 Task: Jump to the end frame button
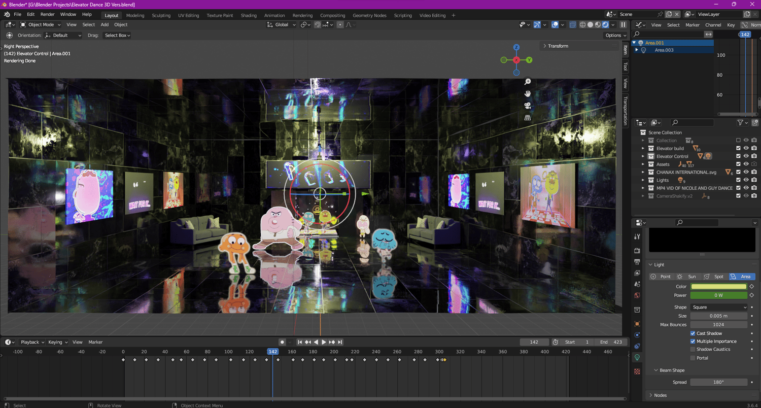tap(340, 342)
